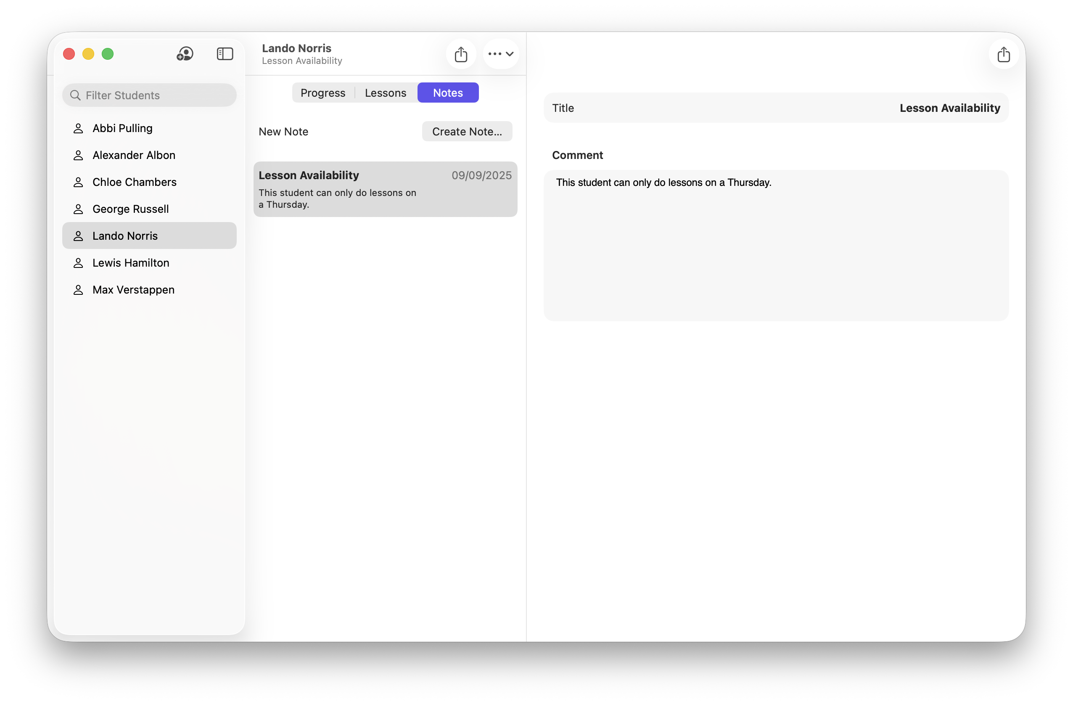Switch to the Progress tab

point(323,93)
